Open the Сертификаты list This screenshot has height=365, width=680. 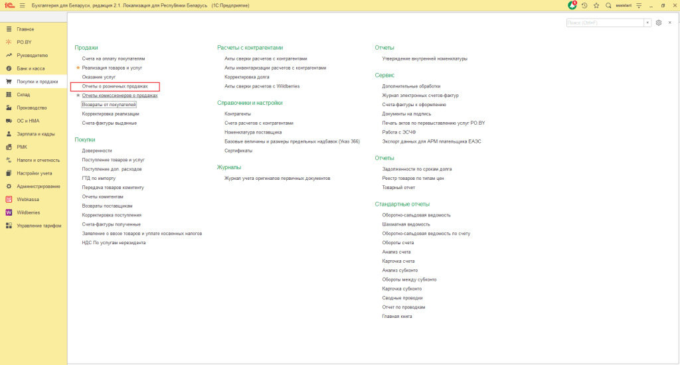(238, 151)
